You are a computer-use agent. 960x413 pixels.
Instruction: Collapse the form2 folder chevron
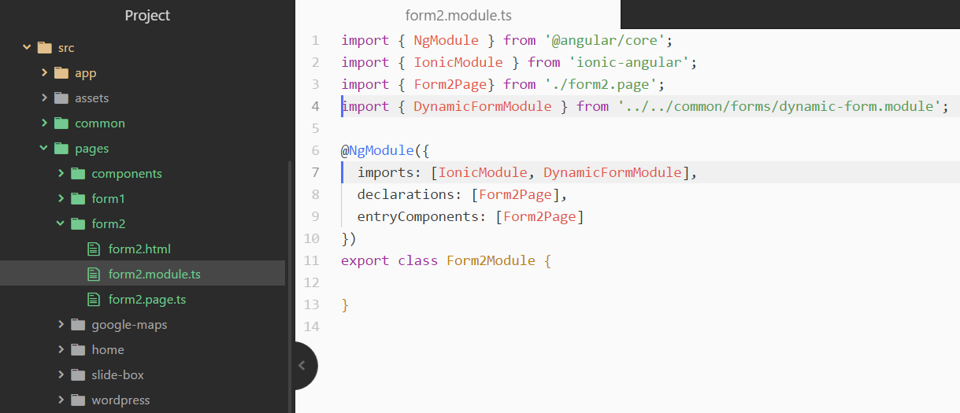tap(61, 224)
